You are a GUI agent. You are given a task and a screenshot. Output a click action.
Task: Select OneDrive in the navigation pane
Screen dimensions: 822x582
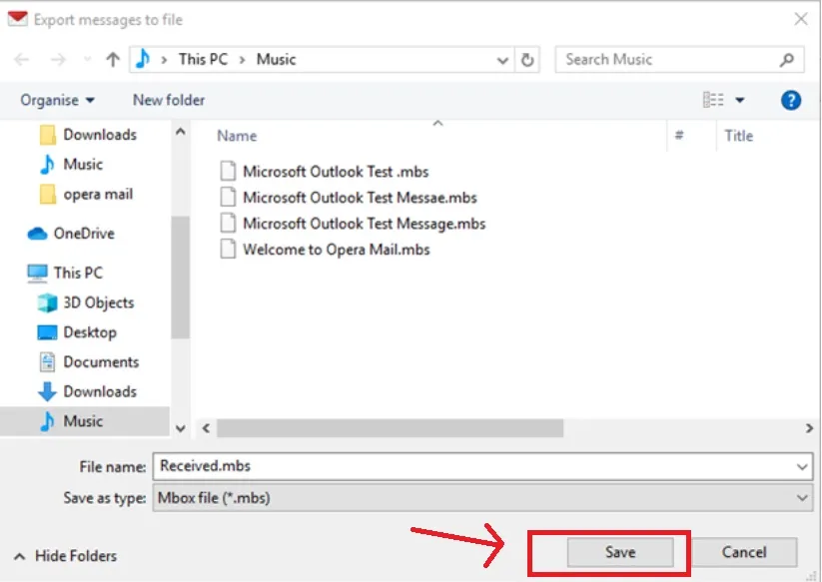point(84,234)
